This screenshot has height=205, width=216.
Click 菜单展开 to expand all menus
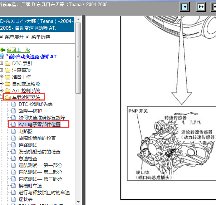pos(14,37)
